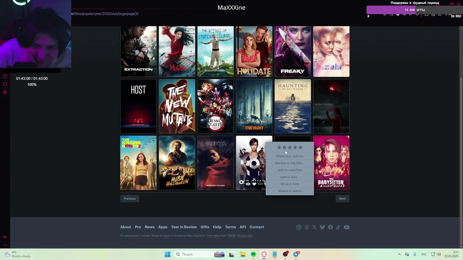Open The Babysitter Killer Queen poster
The image size is (463, 260).
[x=331, y=163]
